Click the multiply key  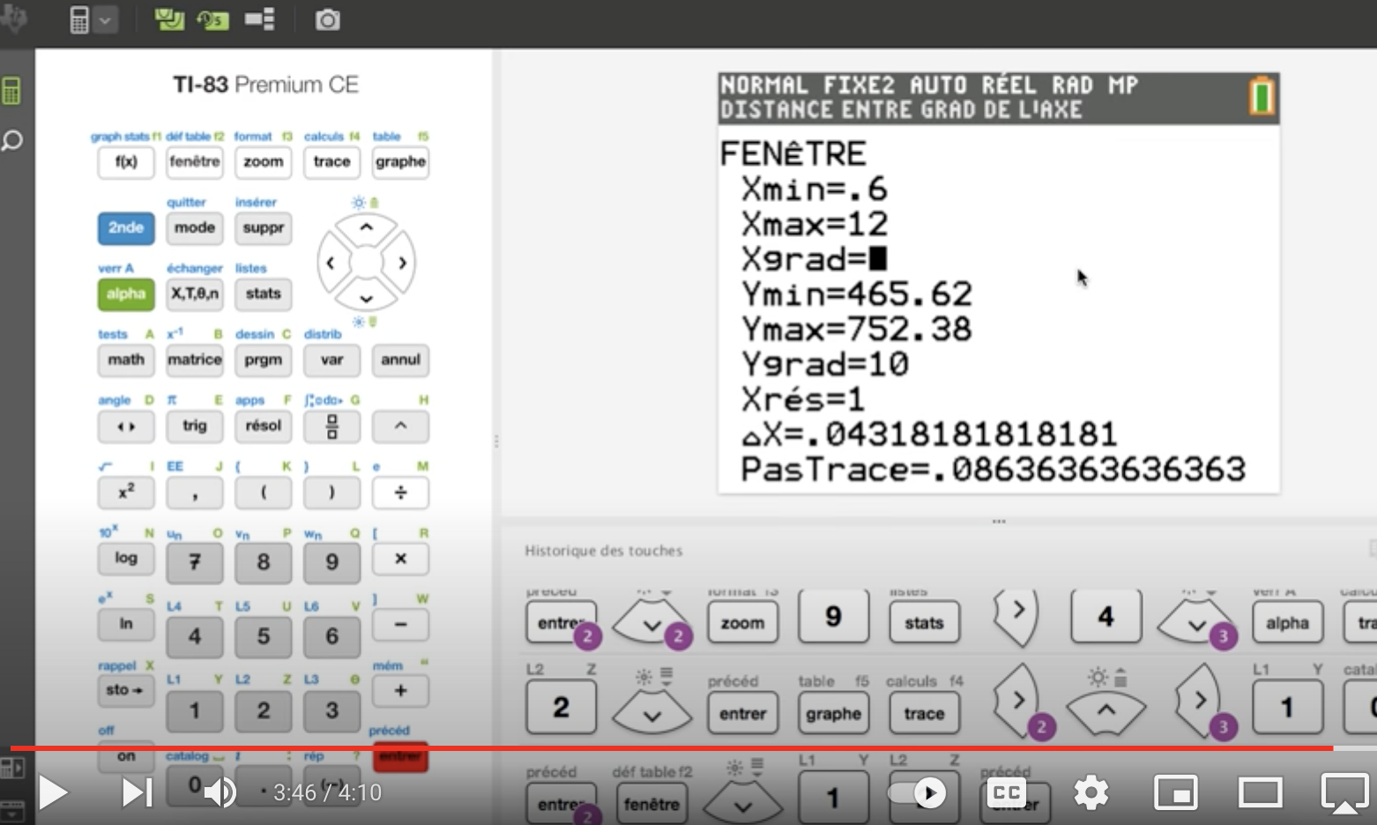coord(400,559)
